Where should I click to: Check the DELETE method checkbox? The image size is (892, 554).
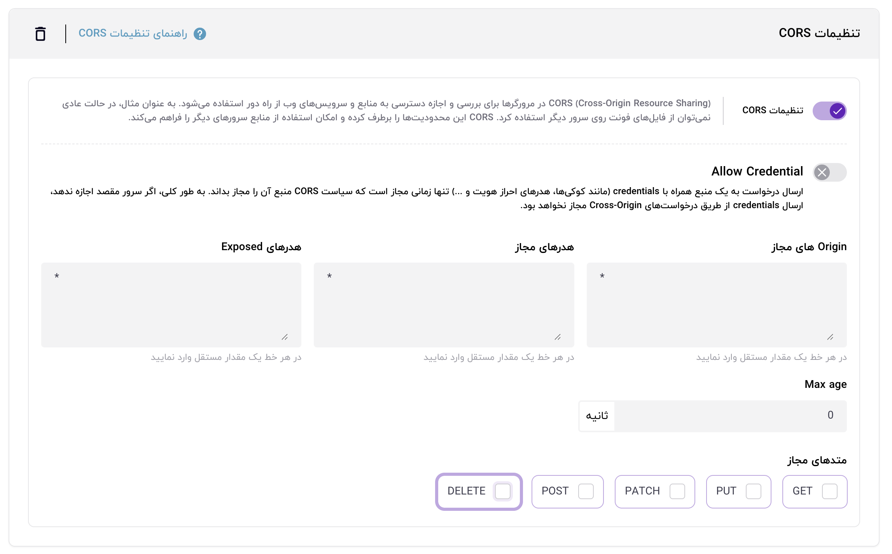(x=502, y=491)
